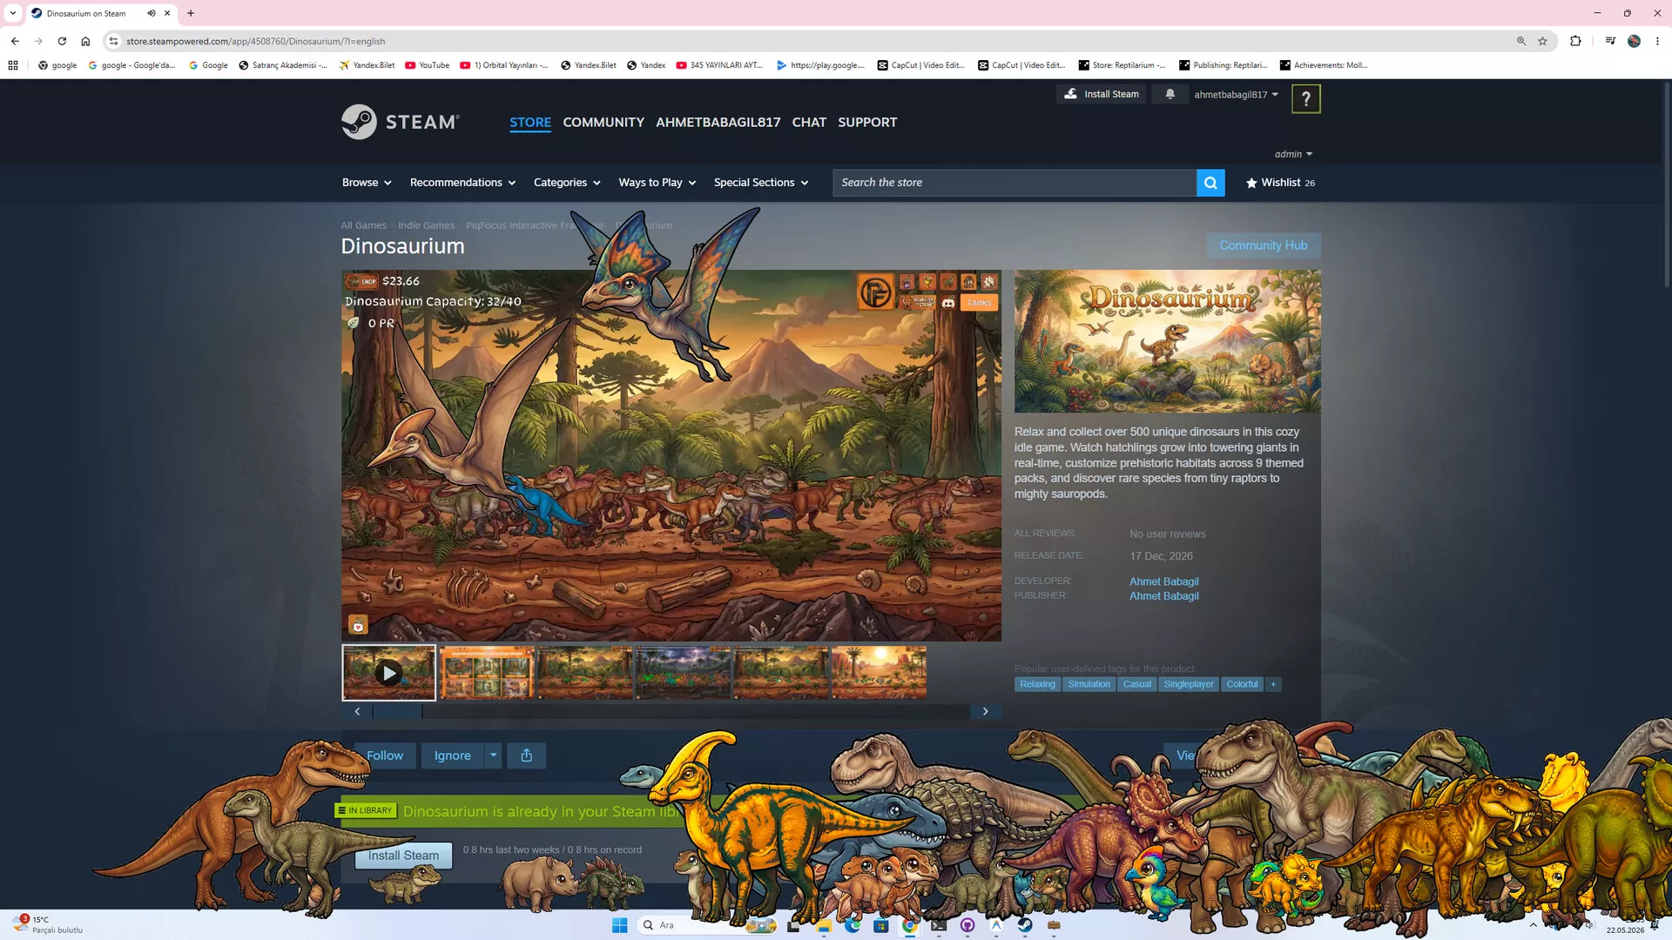Viewport: 1672px width, 940px height.
Task: Open Steam from the Windows taskbar
Action: click(1025, 925)
